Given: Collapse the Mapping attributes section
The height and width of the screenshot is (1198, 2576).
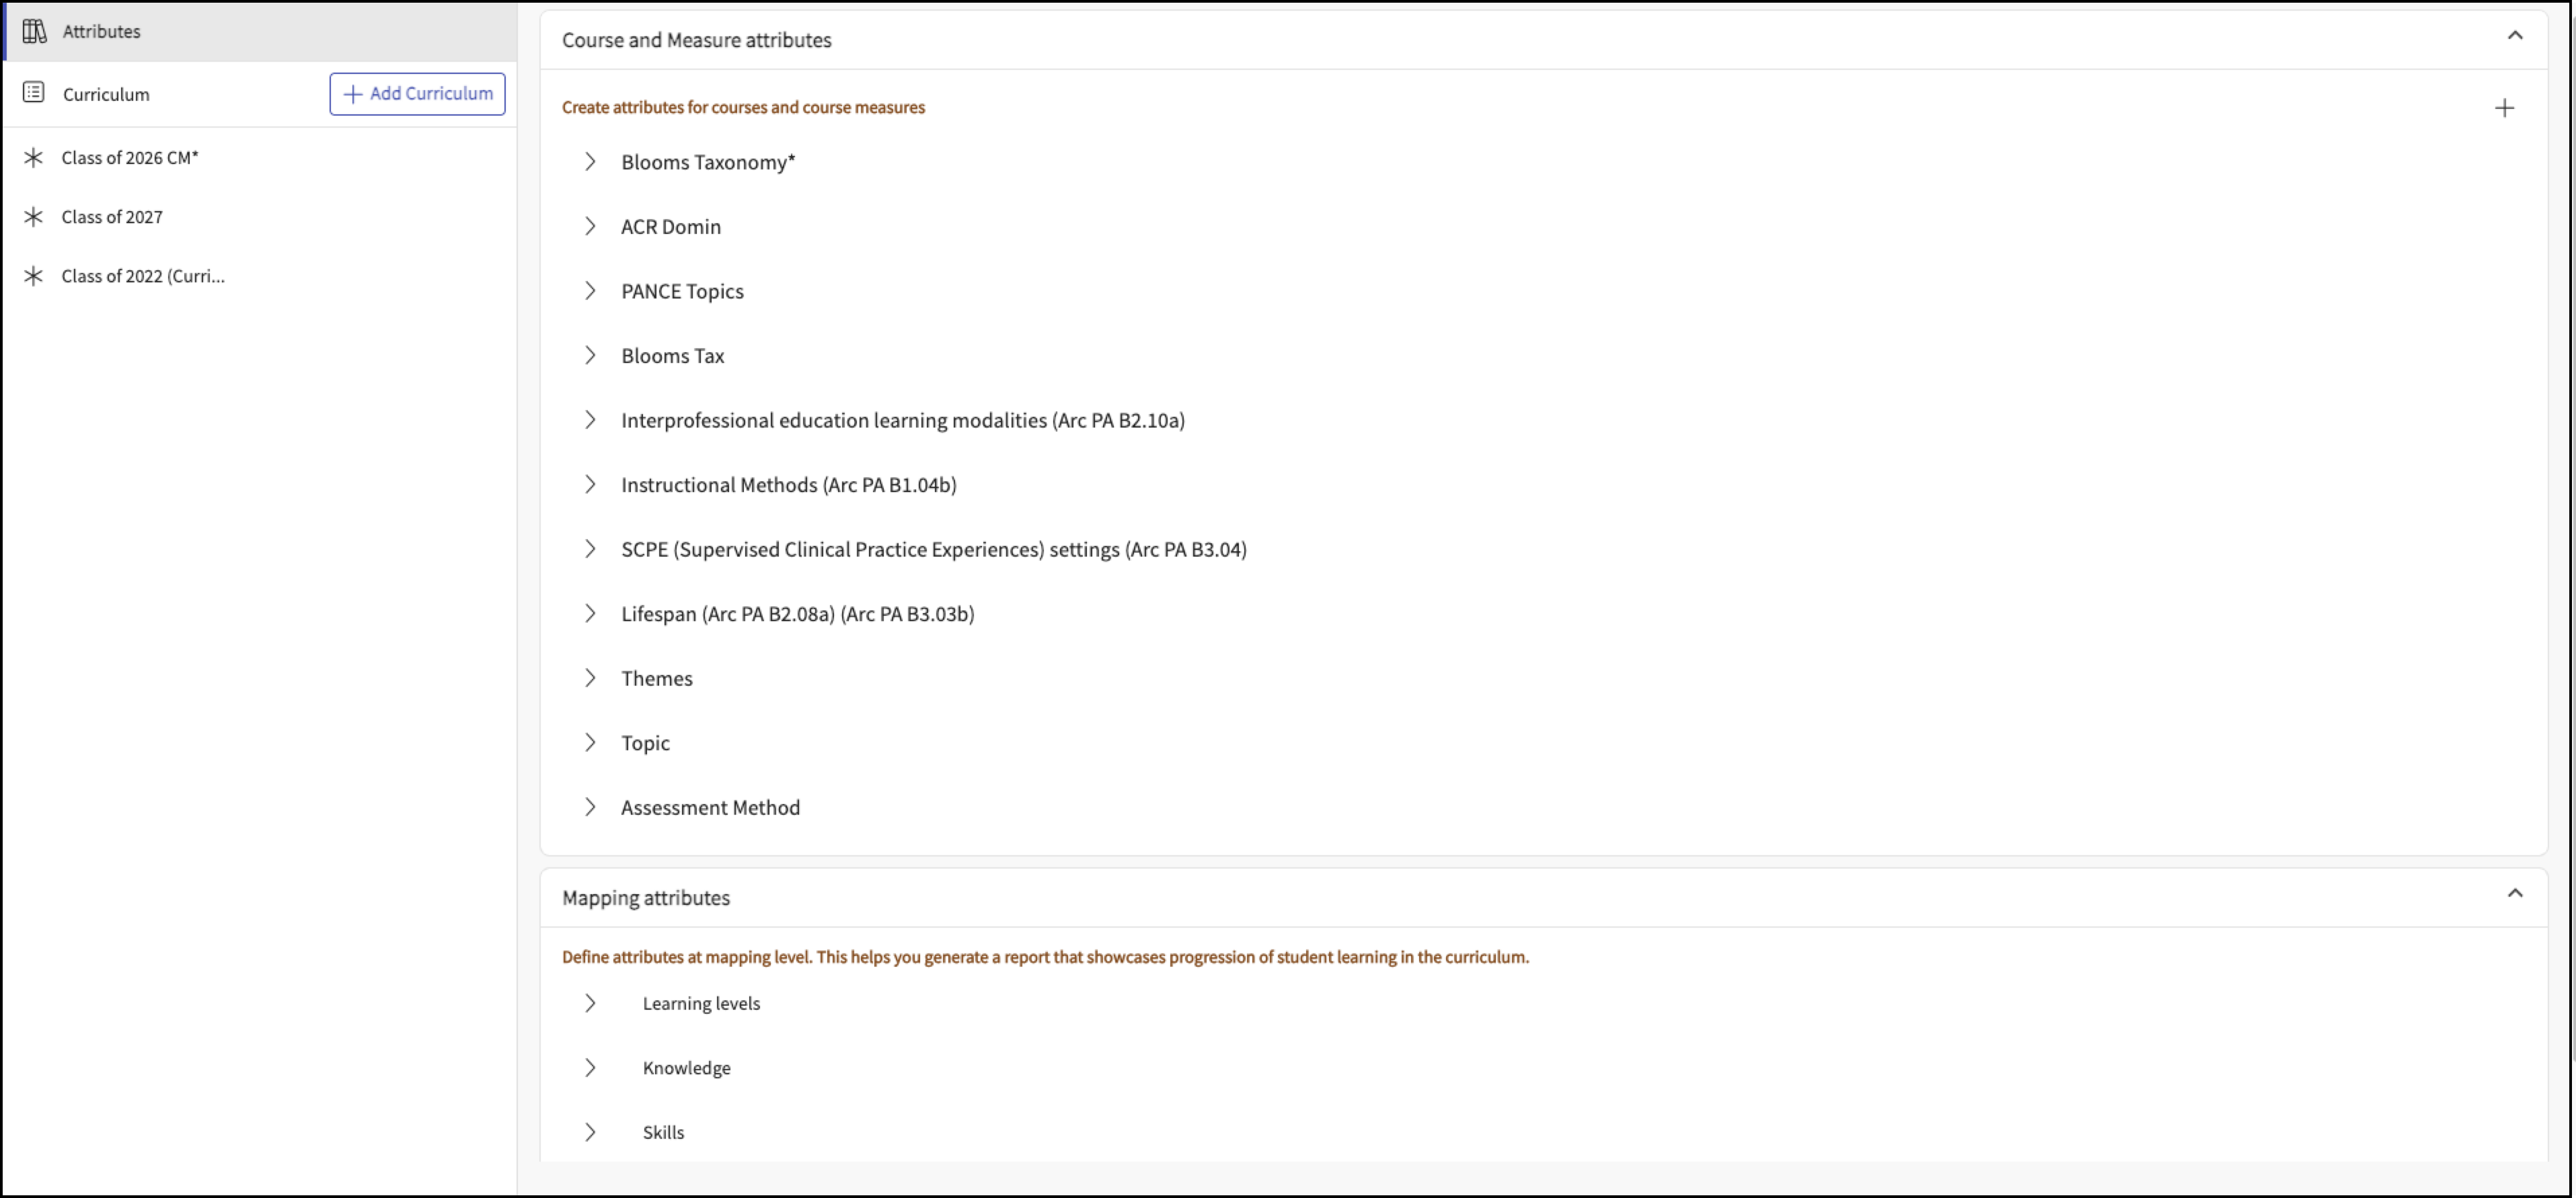Looking at the screenshot, I should [x=2515, y=893].
